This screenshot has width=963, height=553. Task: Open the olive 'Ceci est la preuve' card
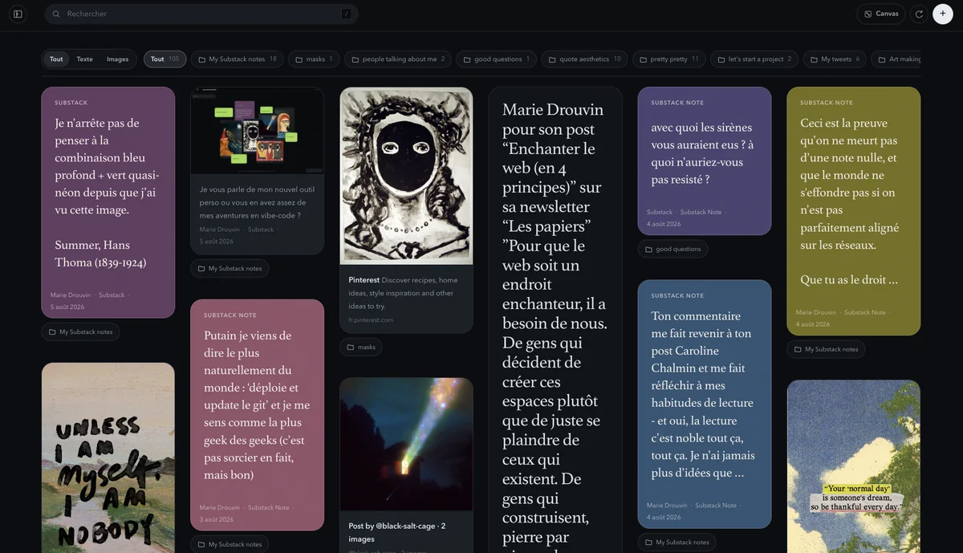[x=854, y=210]
